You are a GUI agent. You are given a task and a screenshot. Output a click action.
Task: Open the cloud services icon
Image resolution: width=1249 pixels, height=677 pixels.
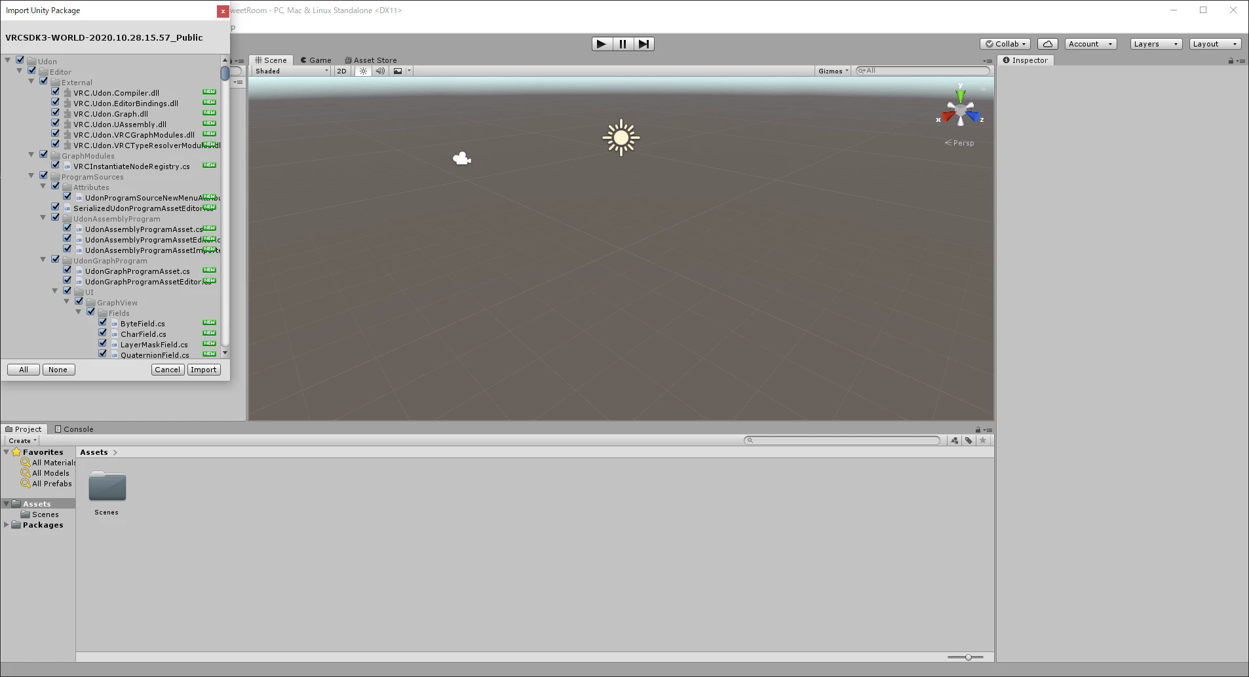(x=1047, y=44)
